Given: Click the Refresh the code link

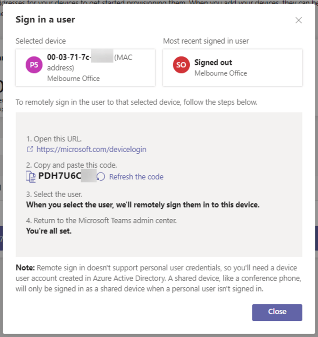Looking at the screenshot, I should click(136, 176).
